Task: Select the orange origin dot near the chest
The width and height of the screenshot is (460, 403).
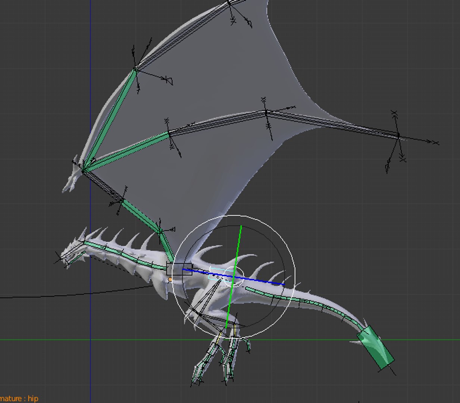Action: (170, 279)
